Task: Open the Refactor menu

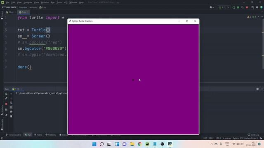Action: 45,2
